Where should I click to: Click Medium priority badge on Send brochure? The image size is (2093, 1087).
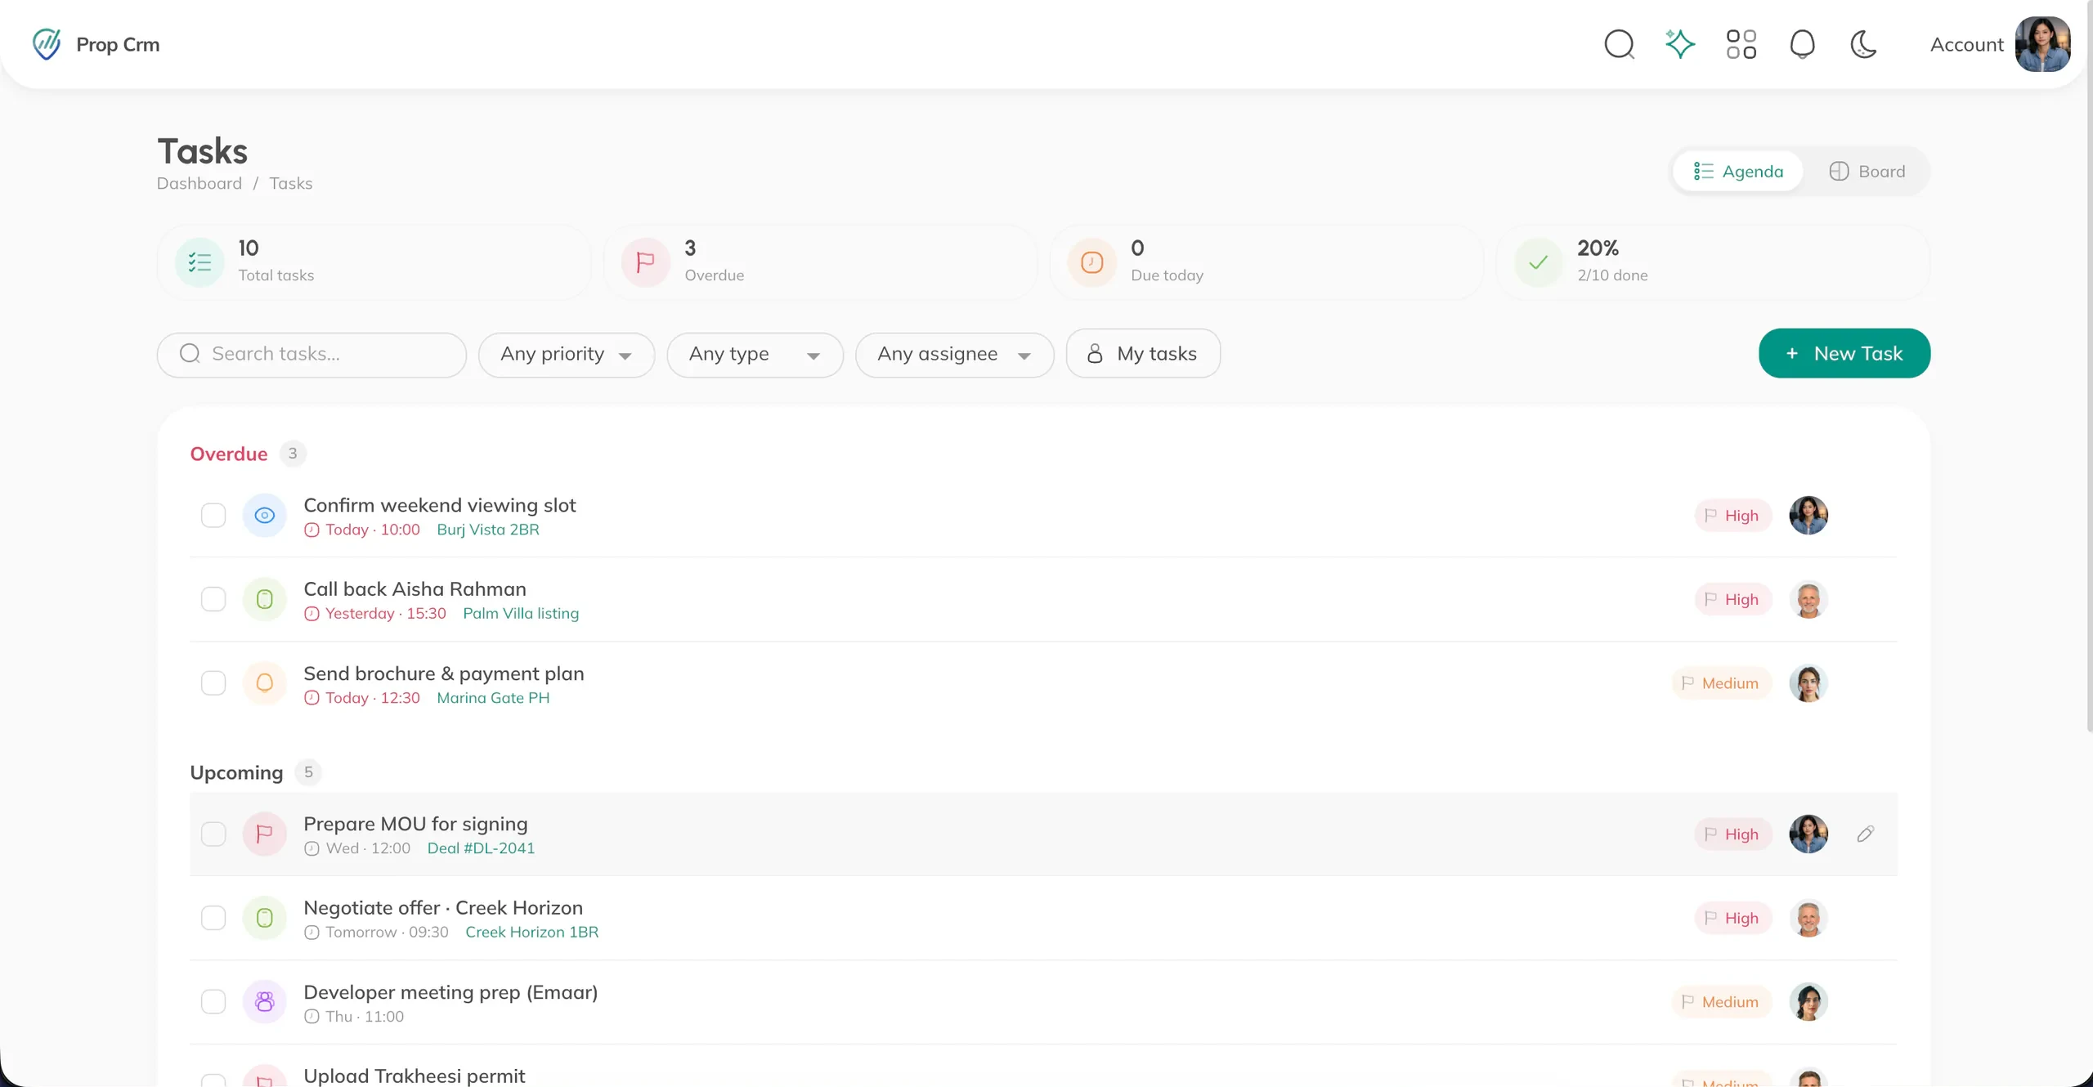click(1722, 683)
